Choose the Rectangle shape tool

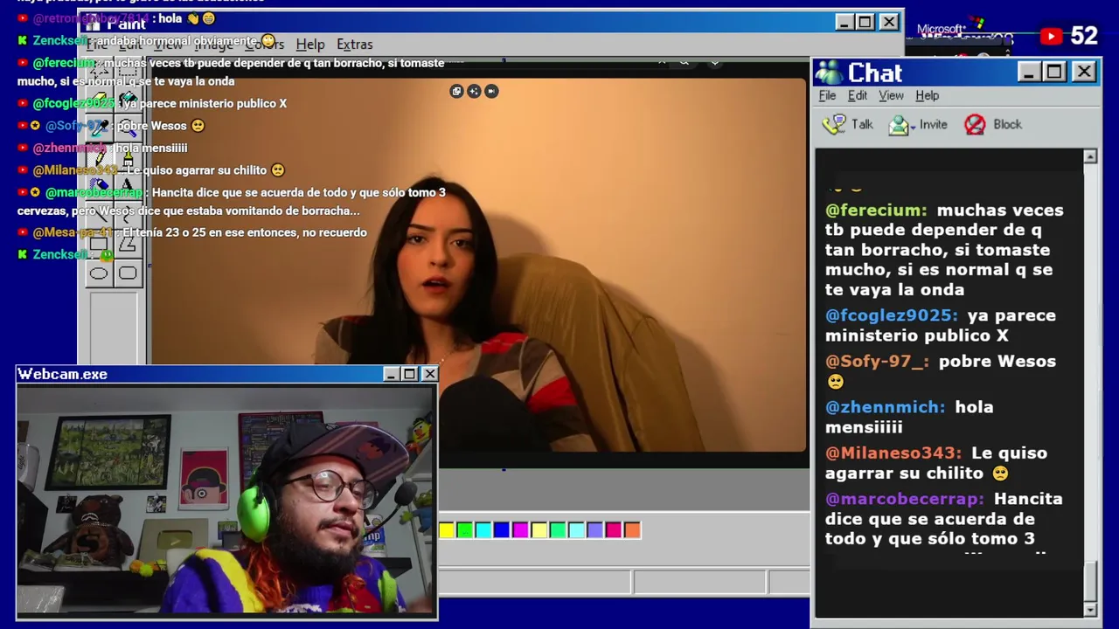(x=98, y=245)
